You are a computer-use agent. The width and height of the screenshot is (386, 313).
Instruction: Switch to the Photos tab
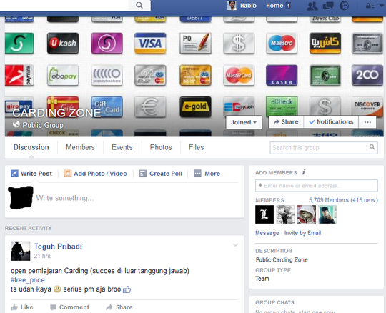pyautogui.click(x=161, y=147)
